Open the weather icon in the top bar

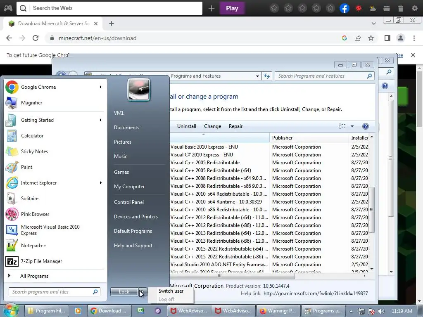[373, 8]
